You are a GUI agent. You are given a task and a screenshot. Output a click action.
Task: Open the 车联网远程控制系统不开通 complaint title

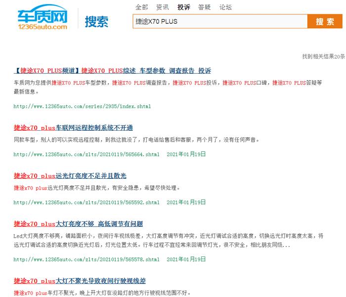point(73,128)
